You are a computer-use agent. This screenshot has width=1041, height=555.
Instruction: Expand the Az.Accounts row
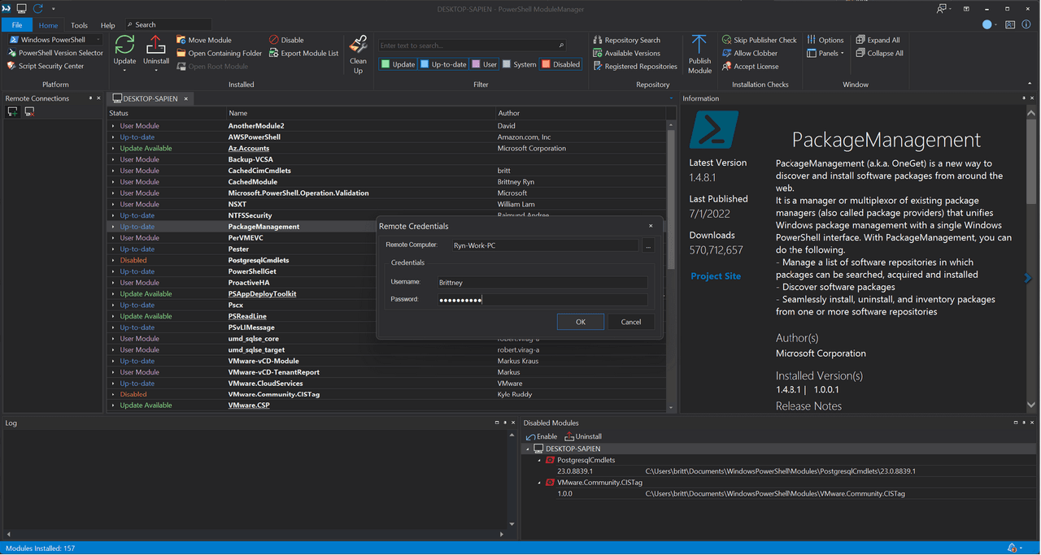coord(114,149)
